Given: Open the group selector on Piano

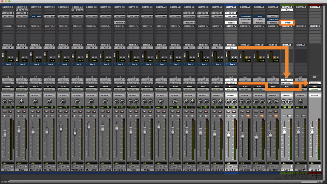Looking at the screenshot, I should coord(133,95).
